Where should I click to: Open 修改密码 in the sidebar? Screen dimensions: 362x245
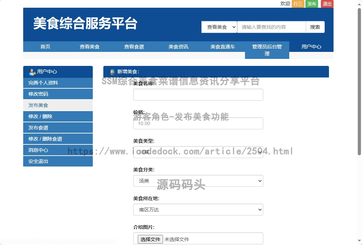[58, 94]
